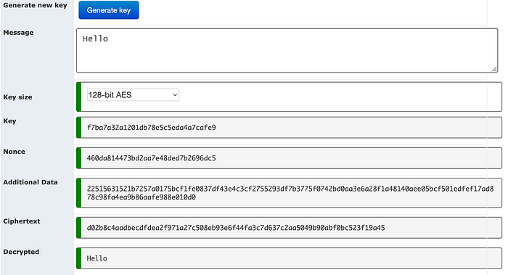Click the Generate key button
This screenshot has height=275, width=508.
pos(109,10)
